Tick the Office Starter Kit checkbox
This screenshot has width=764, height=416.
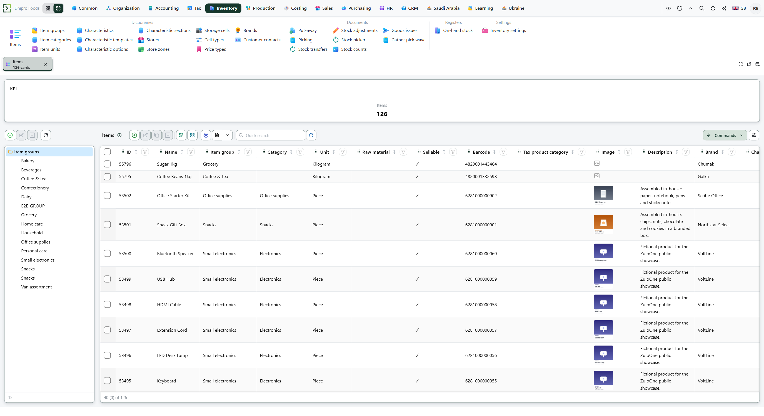(x=107, y=196)
